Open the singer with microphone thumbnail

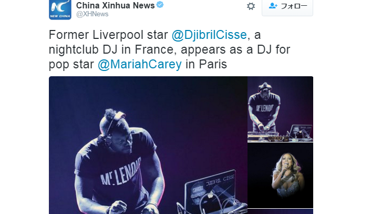[281, 176]
